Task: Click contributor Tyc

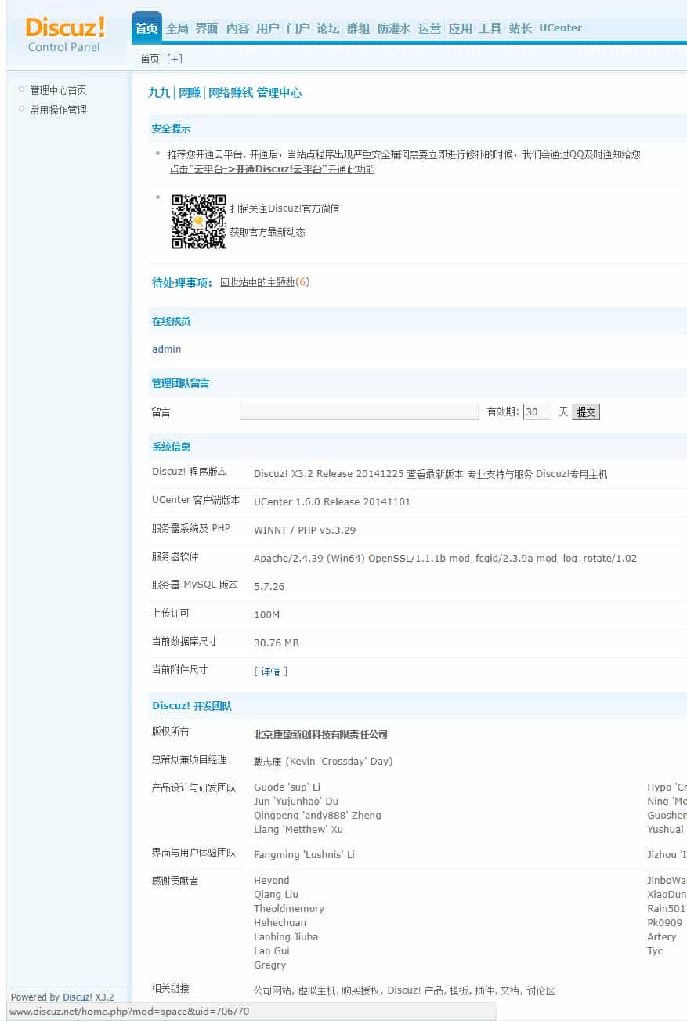Action: (655, 951)
